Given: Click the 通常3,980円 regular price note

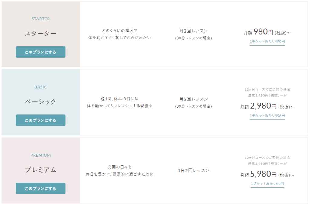Looking at the screenshot, I should point(267,96).
